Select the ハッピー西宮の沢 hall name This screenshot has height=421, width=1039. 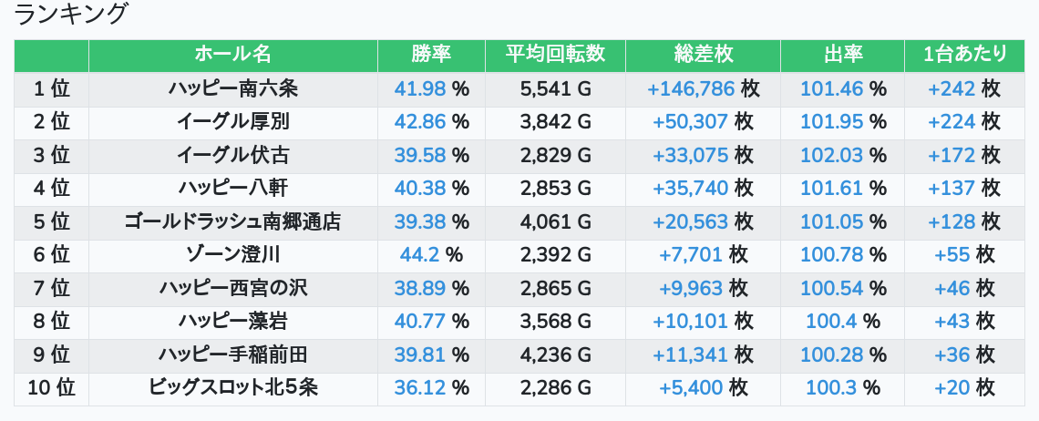(x=233, y=288)
